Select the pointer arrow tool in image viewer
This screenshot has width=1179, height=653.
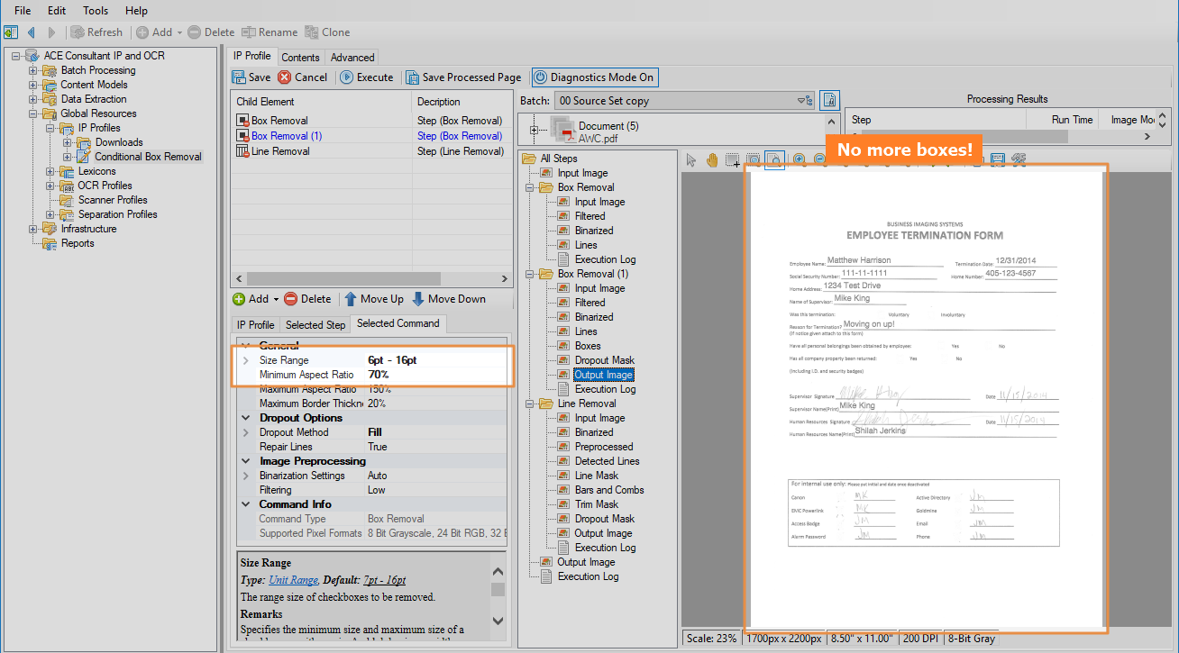(x=691, y=160)
